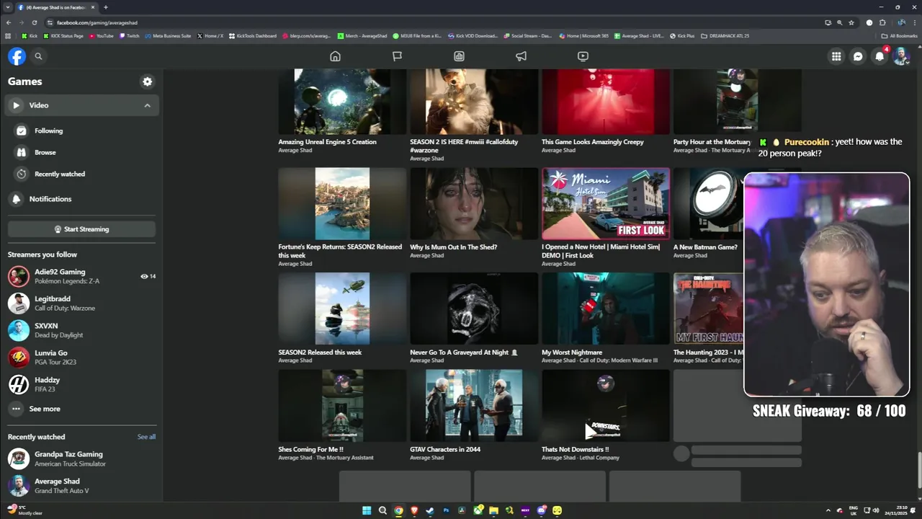Click the Facebook logo icon

pyautogui.click(x=17, y=56)
